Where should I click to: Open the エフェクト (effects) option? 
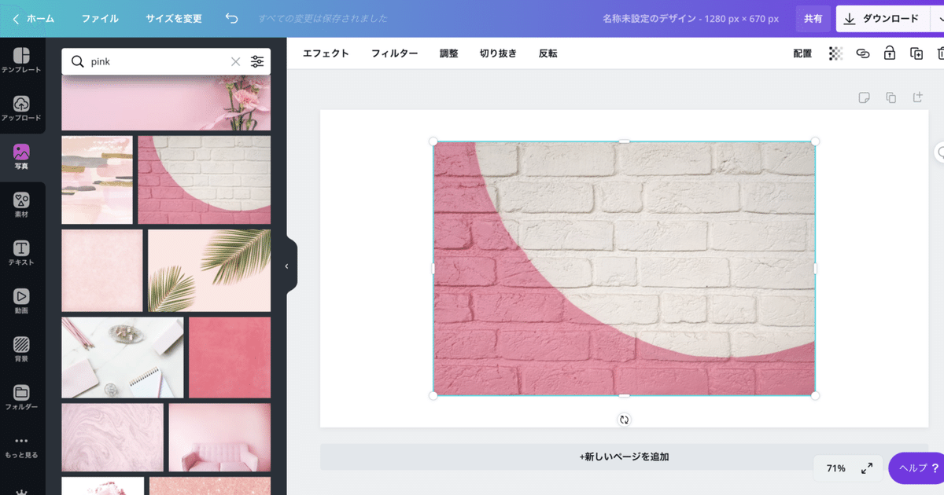coord(326,53)
